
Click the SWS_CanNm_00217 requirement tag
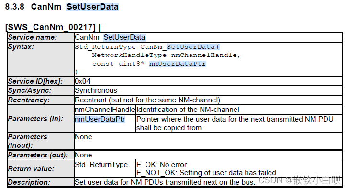coord(50,27)
